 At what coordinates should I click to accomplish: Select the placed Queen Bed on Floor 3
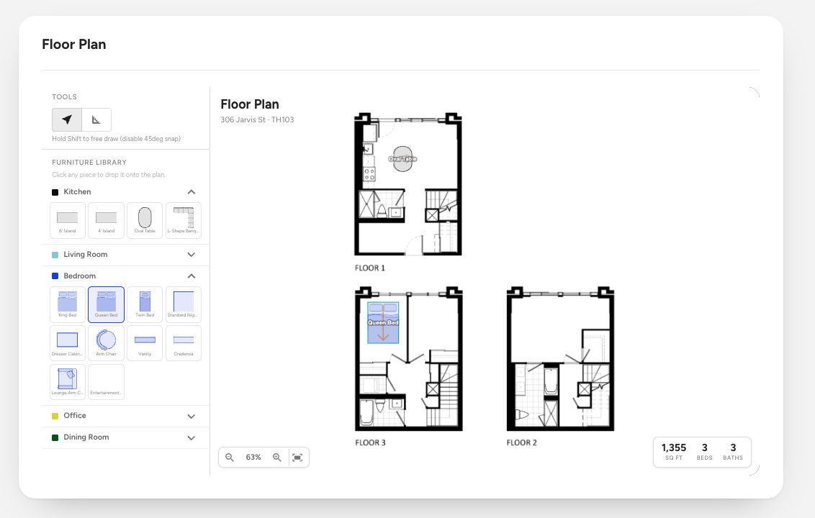pyautogui.click(x=383, y=322)
